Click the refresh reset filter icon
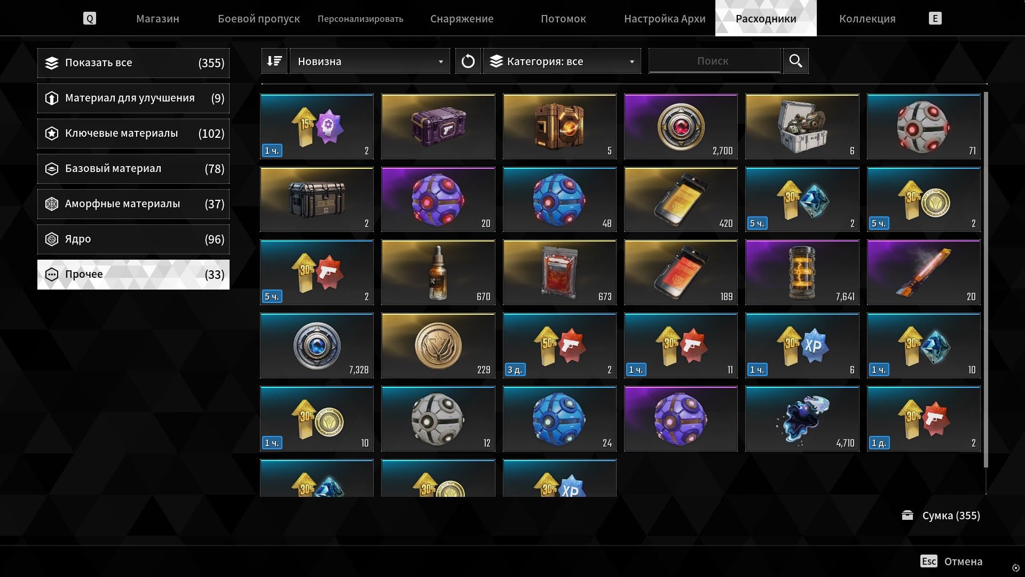The image size is (1025, 577). click(x=468, y=61)
